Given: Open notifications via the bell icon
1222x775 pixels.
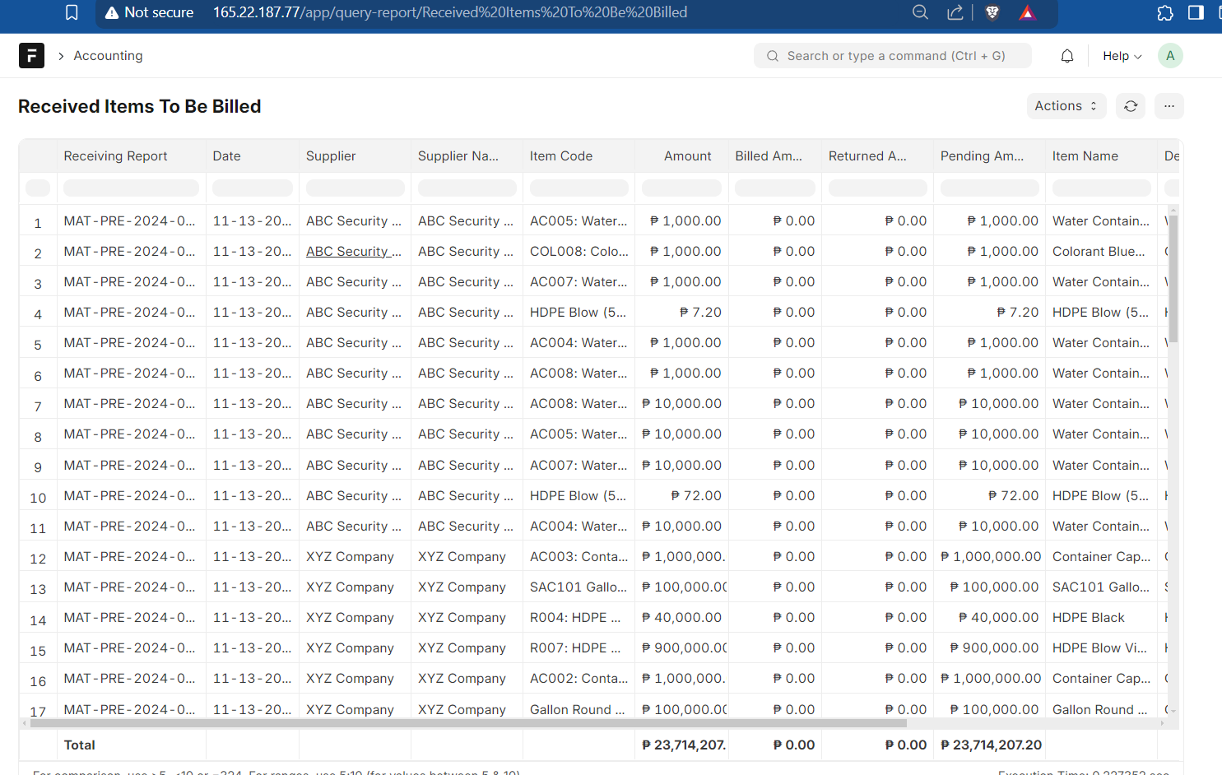Looking at the screenshot, I should click(1066, 55).
